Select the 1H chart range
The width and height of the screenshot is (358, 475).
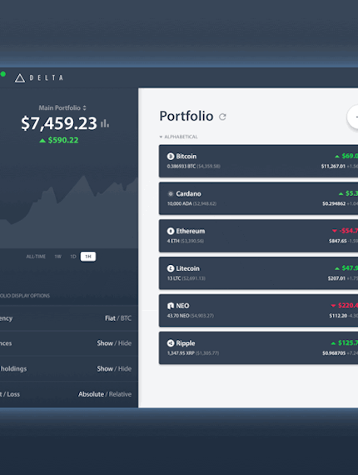[88, 257]
